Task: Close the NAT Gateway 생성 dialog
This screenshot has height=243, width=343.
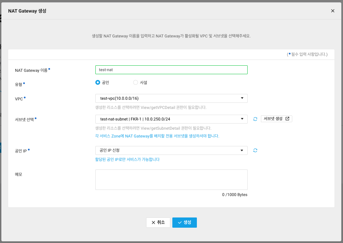Action: [x=333, y=11]
